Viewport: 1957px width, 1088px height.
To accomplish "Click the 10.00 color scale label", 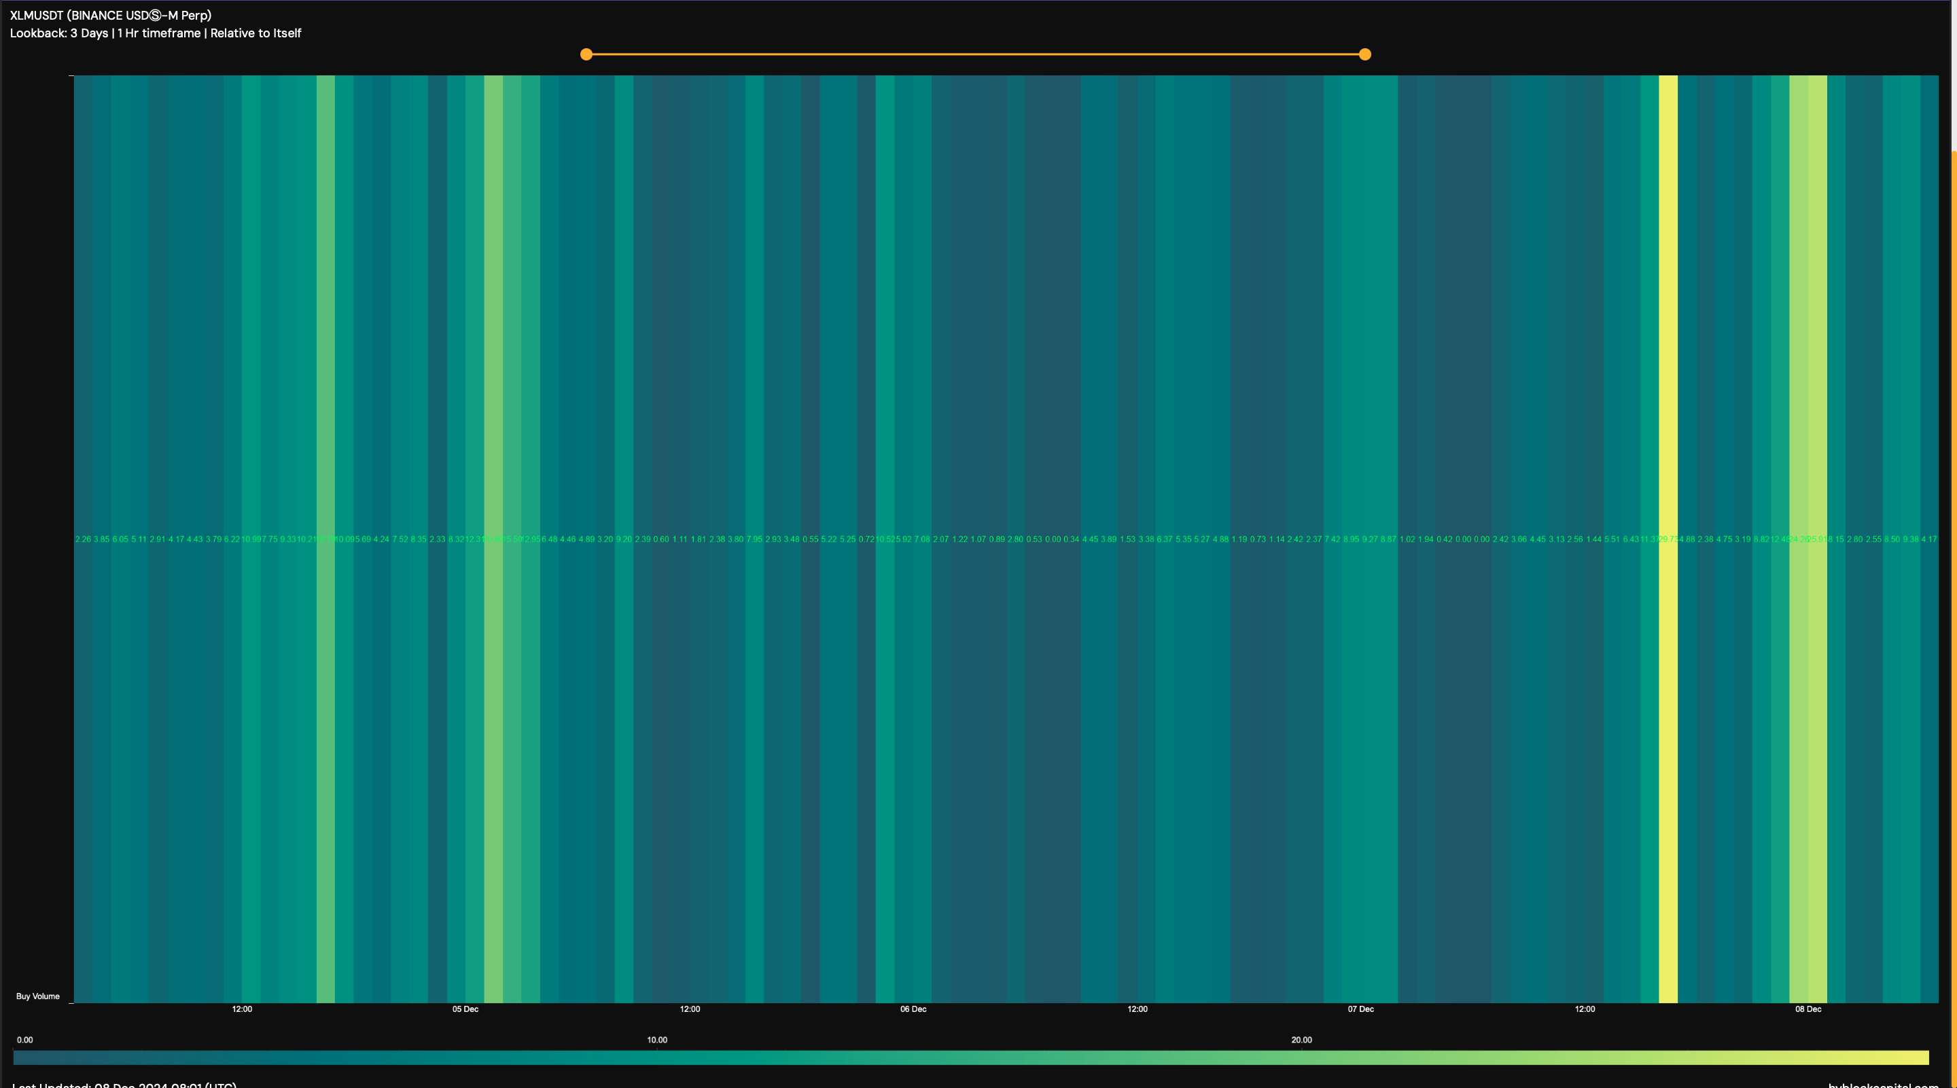I will 657,1040.
